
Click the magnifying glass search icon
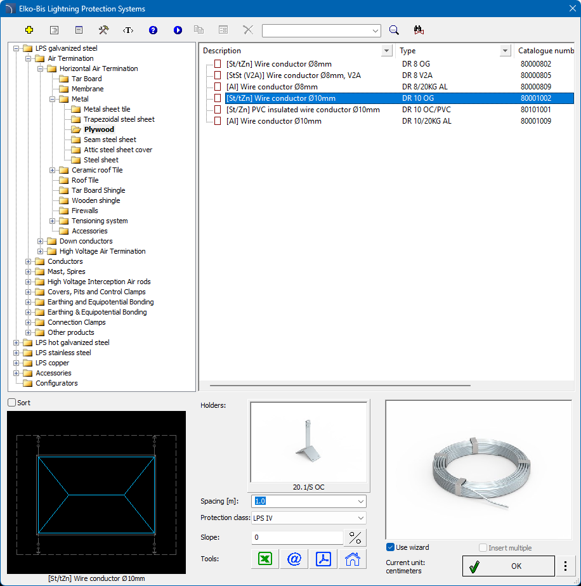click(394, 30)
